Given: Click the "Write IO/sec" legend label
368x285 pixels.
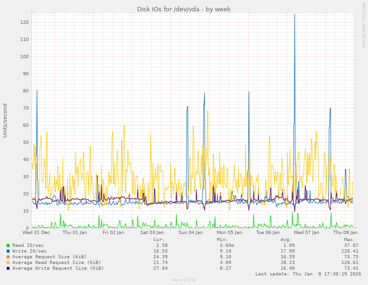Looking at the screenshot, I should (x=29, y=251).
